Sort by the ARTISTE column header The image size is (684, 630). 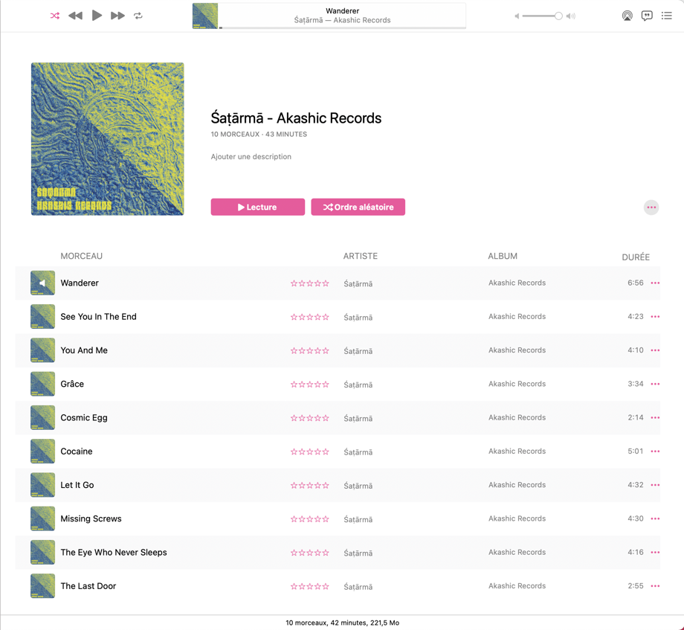point(361,256)
